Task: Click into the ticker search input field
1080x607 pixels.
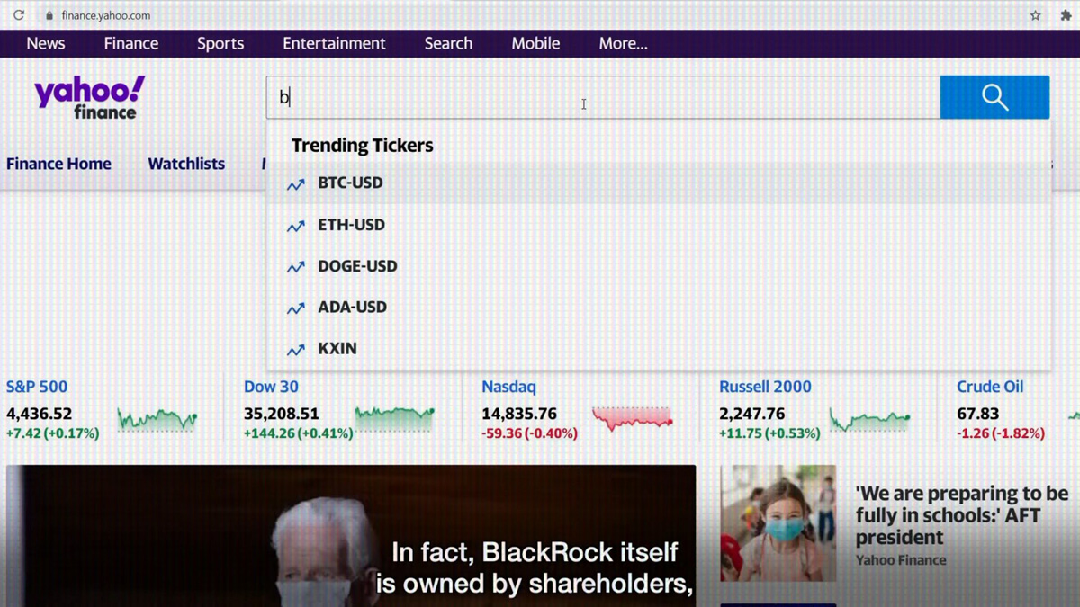Action: click(x=603, y=97)
